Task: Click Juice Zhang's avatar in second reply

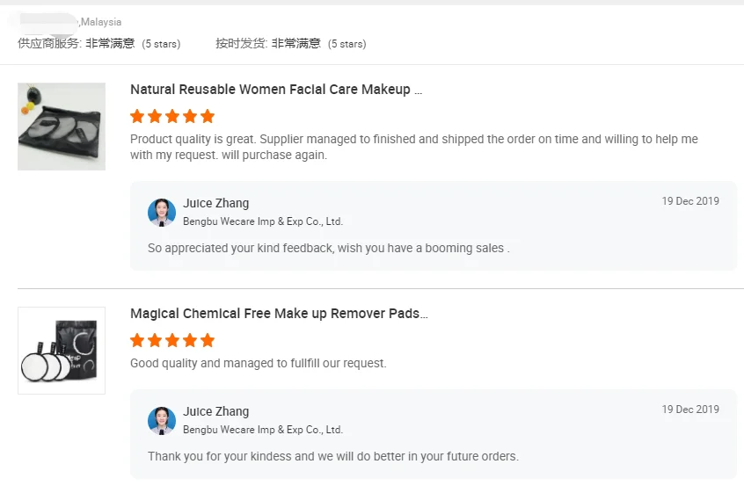Action: tap(162, 421)
